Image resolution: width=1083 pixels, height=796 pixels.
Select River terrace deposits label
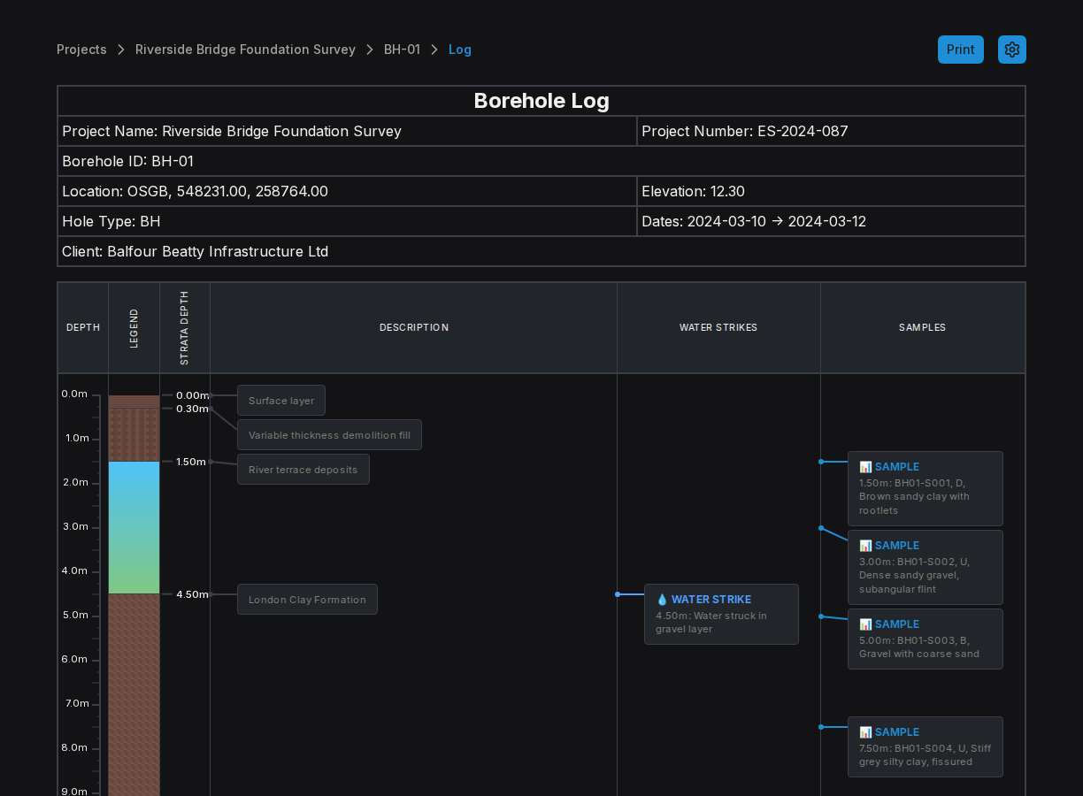tap(303, 470)
